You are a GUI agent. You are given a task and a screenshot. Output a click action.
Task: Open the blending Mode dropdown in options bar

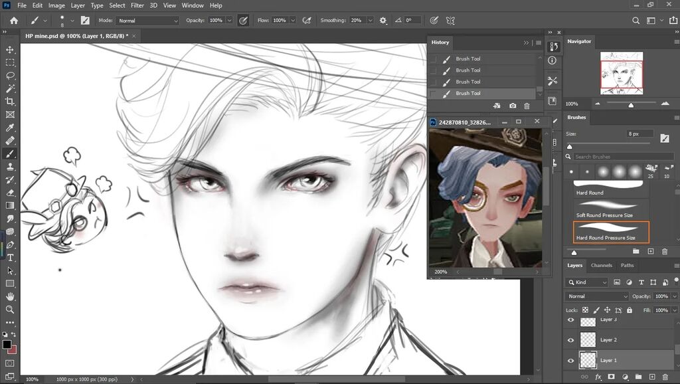[x=147, y=21]
